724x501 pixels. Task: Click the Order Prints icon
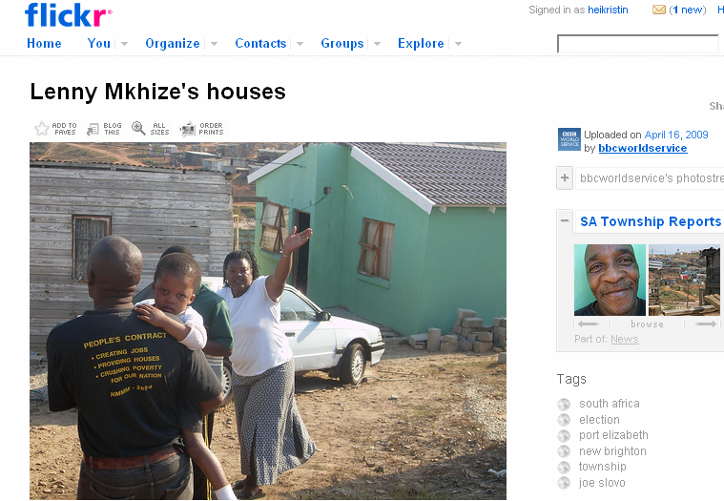tap(188, 129)
